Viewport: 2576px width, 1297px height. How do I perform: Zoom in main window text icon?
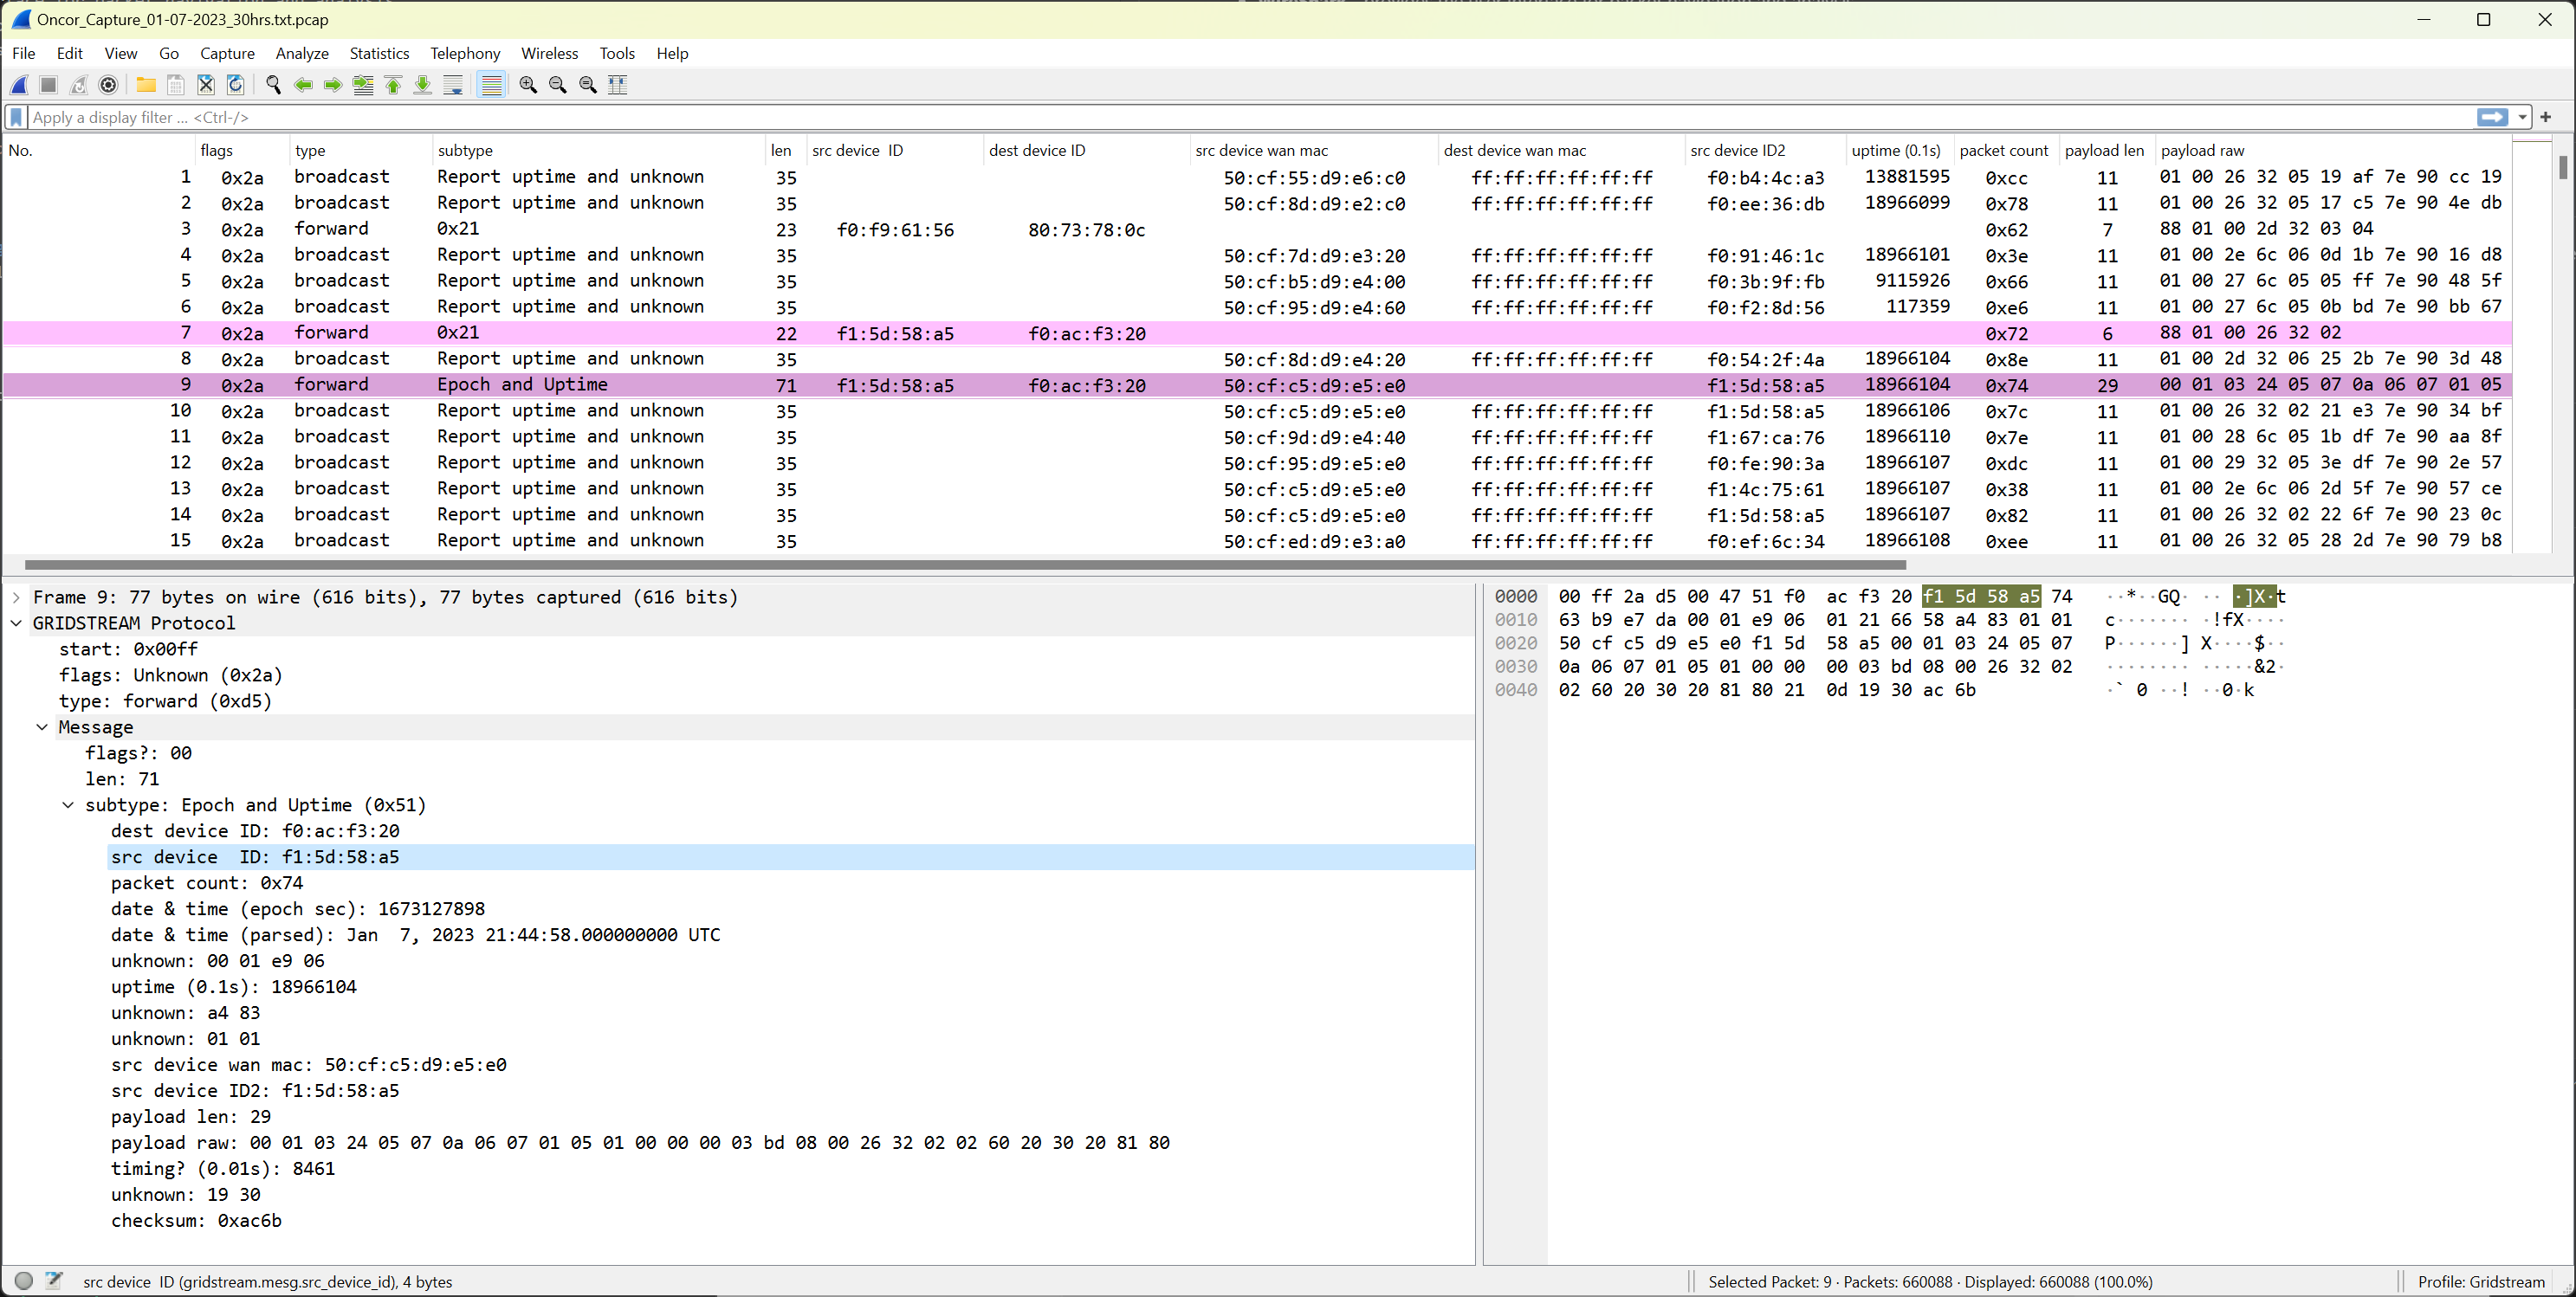click(x=528, y=85)
